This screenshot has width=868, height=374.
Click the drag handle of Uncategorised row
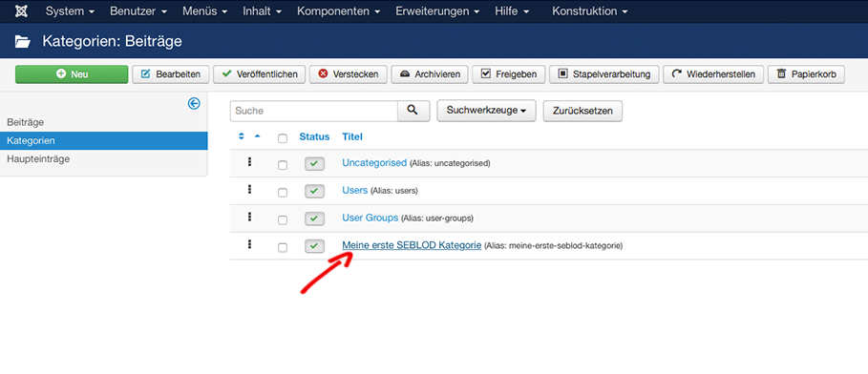(x=249, y=161)
